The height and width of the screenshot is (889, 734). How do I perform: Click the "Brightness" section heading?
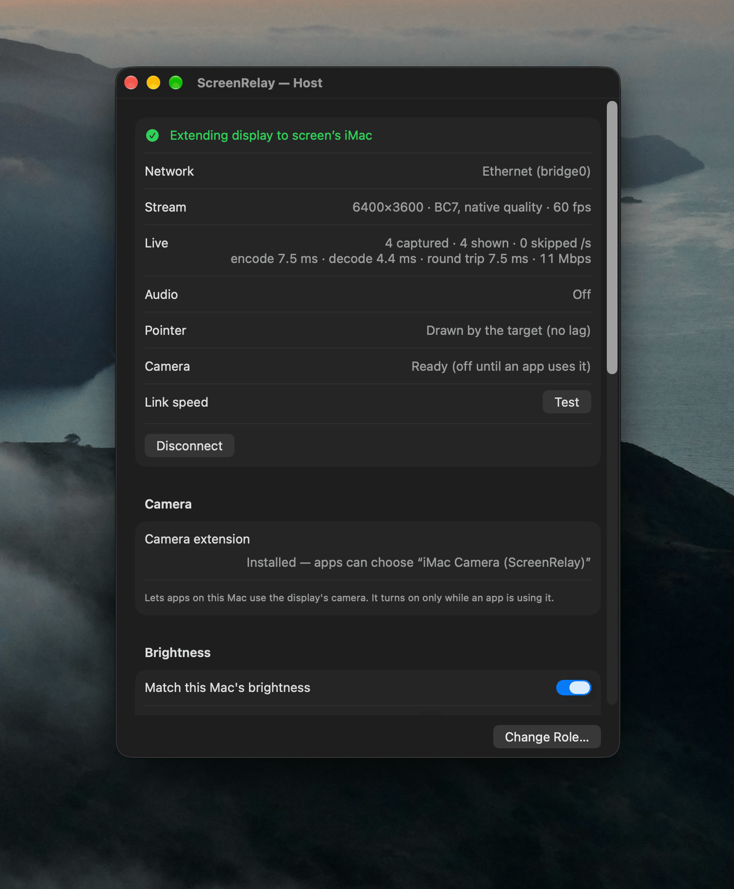(178, 653)
